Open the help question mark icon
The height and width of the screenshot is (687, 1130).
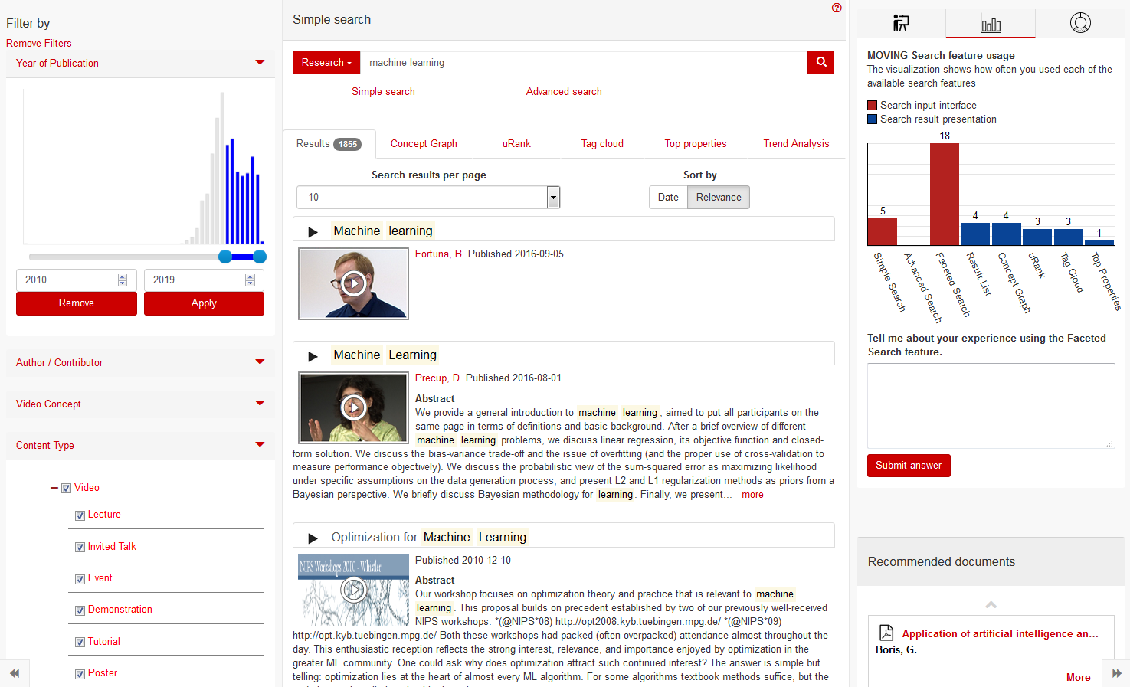click(x=837, y=8)
